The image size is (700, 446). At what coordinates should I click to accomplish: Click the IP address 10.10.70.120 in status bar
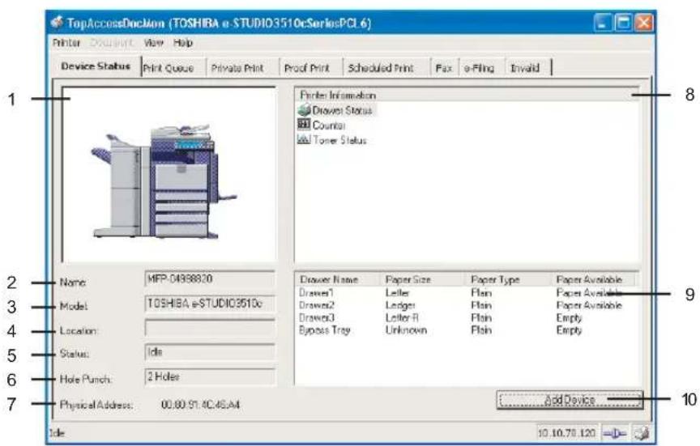(x=566, y=432)
